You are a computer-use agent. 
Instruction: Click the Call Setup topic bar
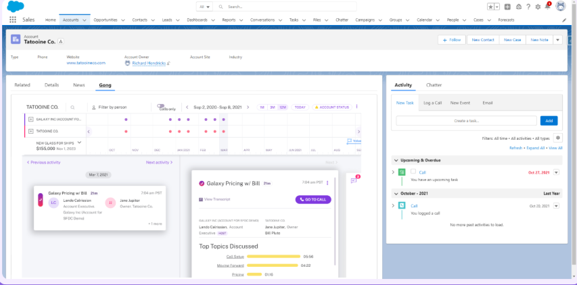click(273, 257)
